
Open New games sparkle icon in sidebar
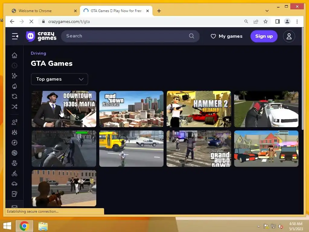coord(14,76)
